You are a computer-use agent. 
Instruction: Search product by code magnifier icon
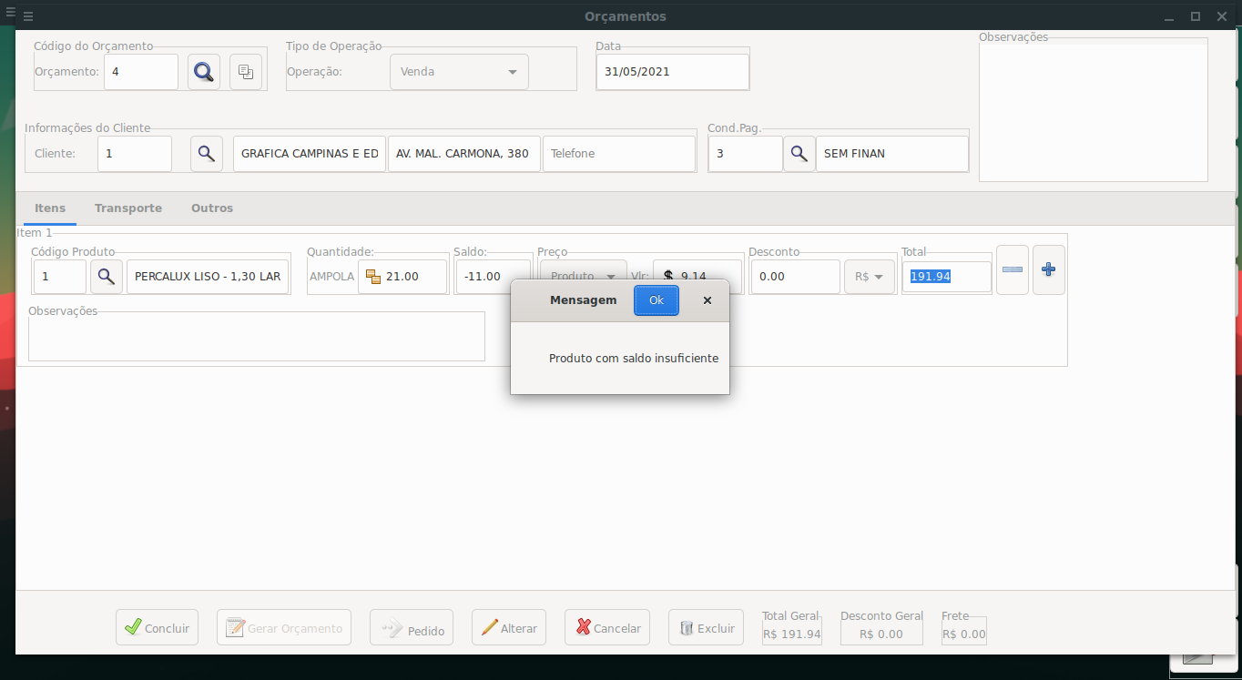click(x=107, y=277)
